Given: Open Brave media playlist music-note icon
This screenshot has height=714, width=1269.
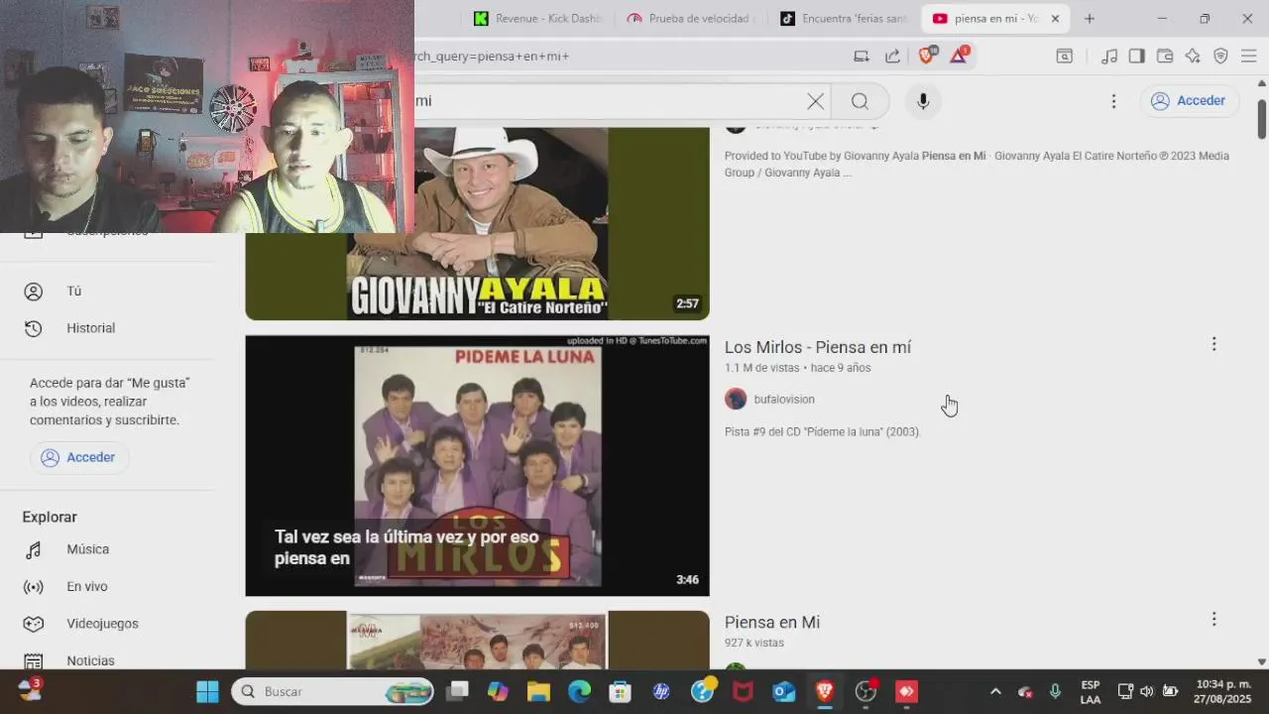Looking at the screenshot, I should coord(1109,57).
